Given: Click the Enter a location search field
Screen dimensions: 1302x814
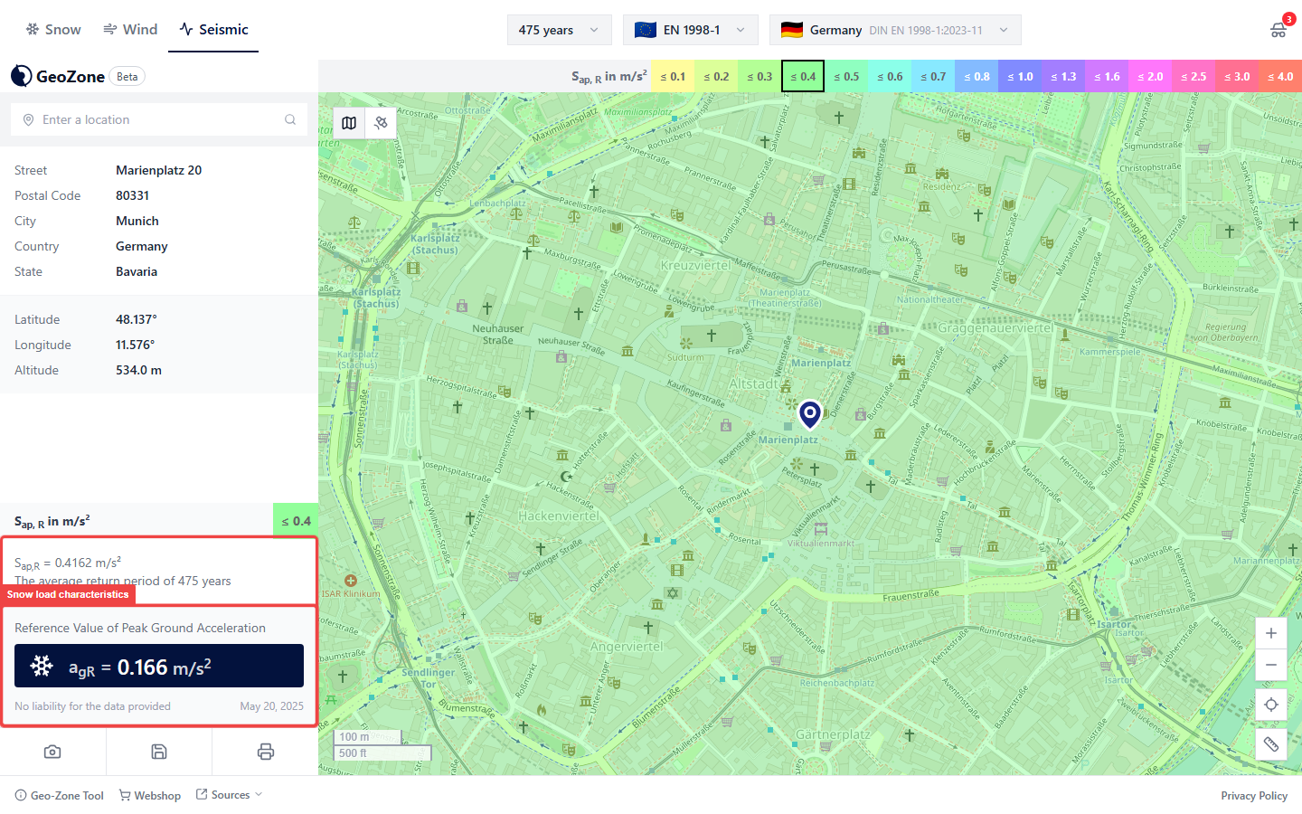Looking at the screenshot, I should point(158,119).
